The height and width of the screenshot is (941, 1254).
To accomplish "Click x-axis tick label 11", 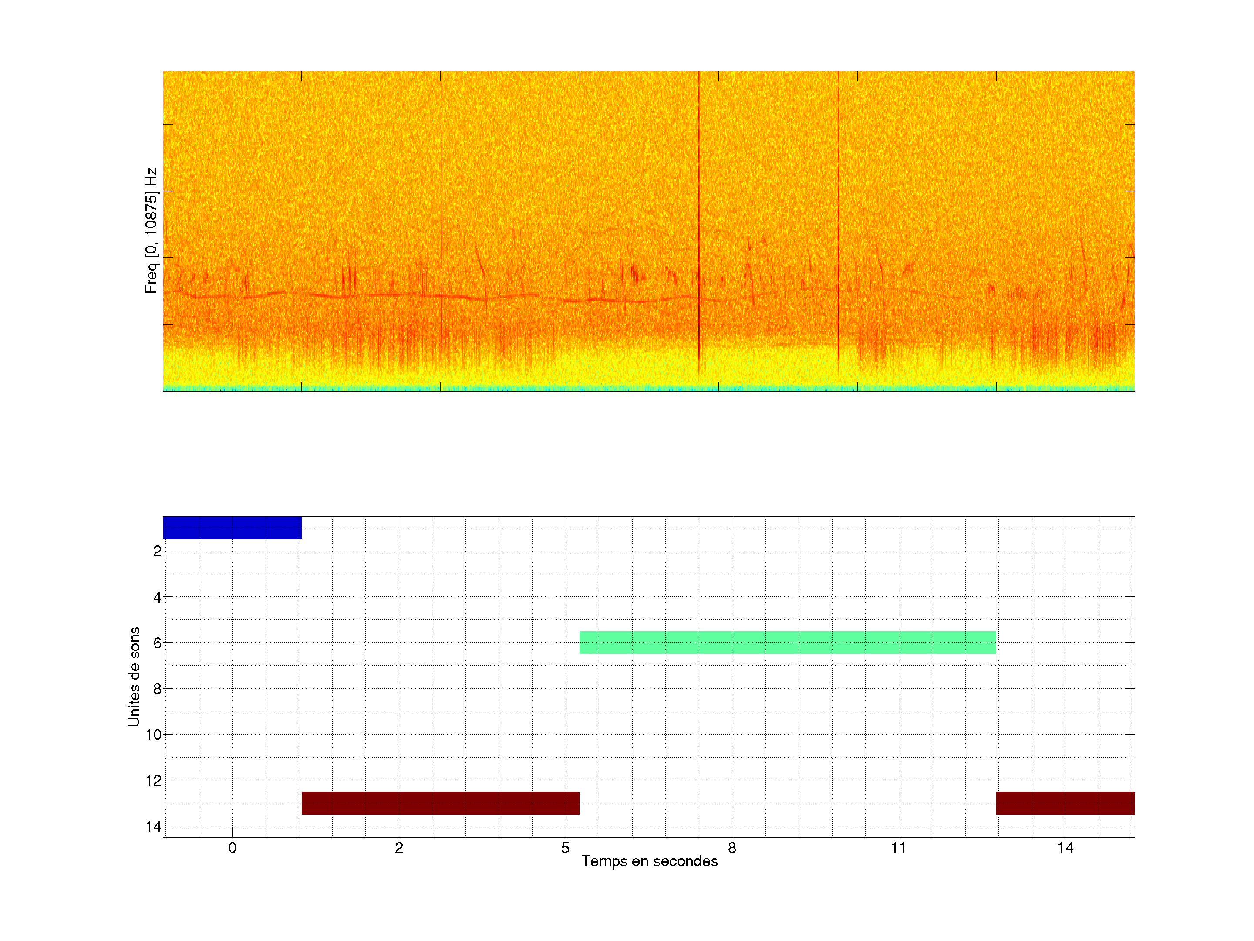I will 898,848.
